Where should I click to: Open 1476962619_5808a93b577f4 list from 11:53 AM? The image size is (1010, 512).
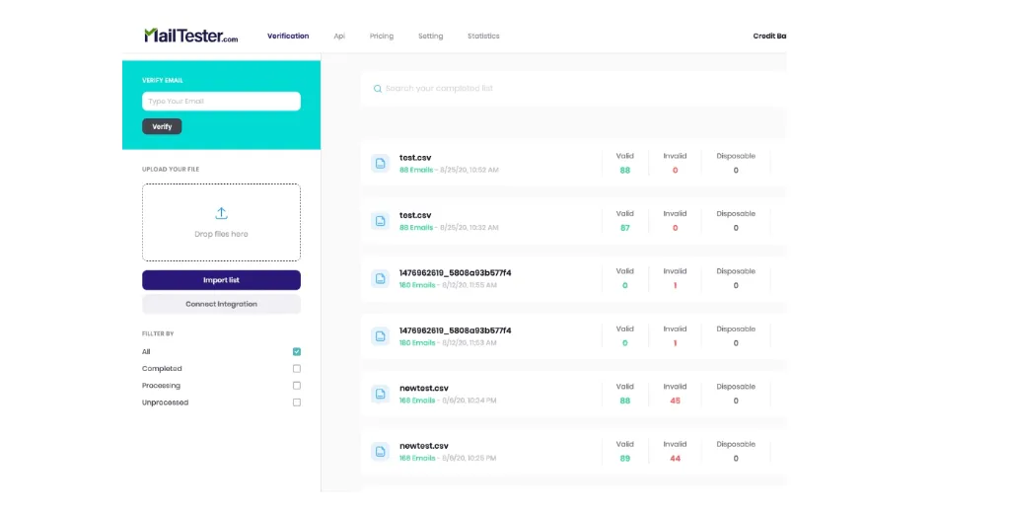click(455, 330)
